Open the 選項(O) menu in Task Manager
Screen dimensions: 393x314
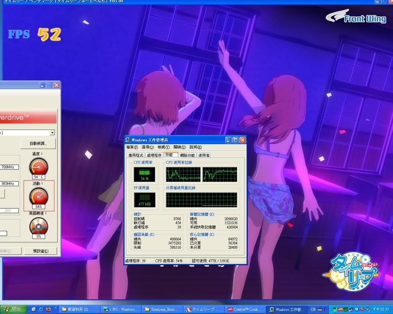click(x=148, y=147)
